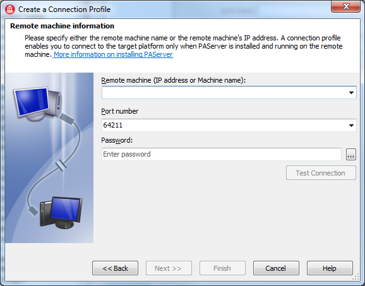Click the resize grip in dialog corner

(356, 277)
